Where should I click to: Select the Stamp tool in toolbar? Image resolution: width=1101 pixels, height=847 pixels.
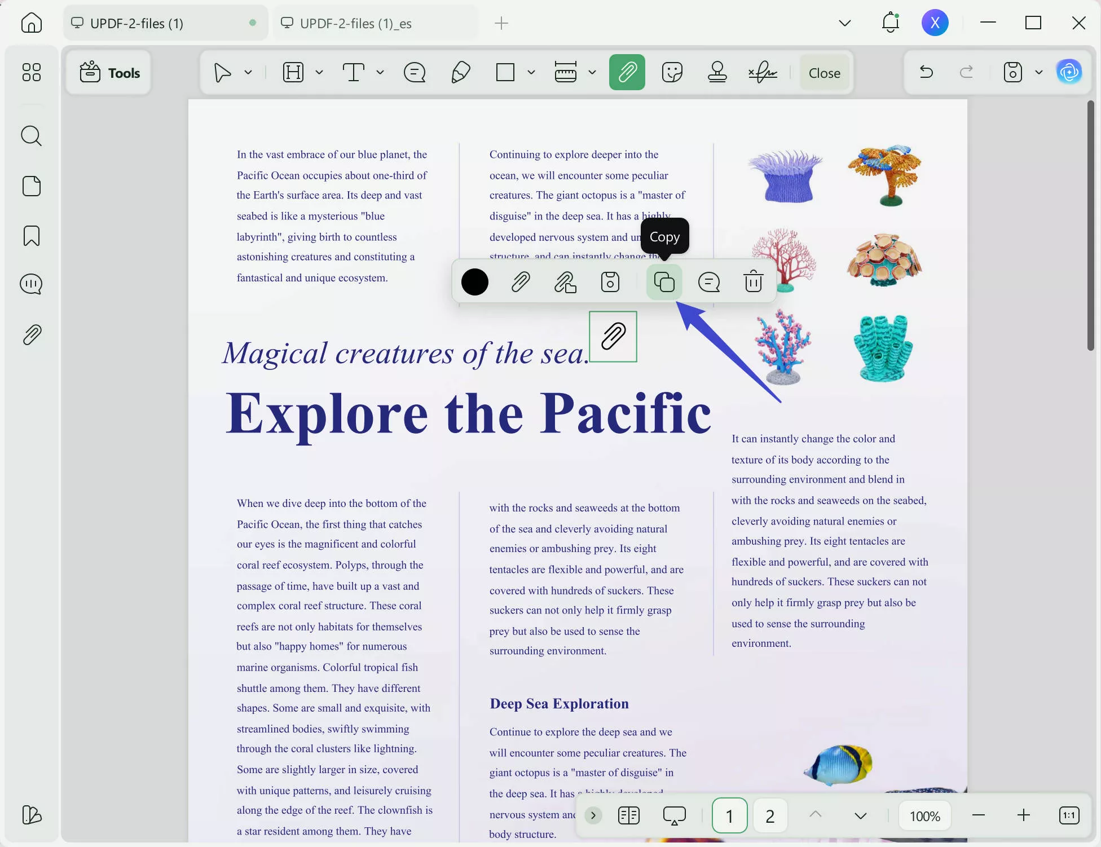click(717, 72)
